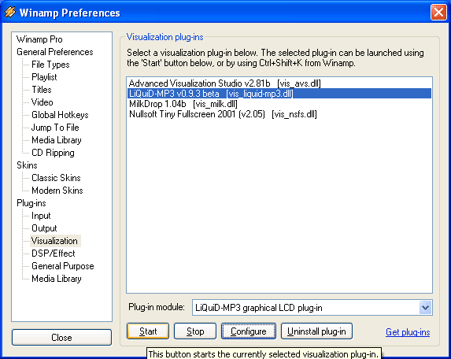Select CD Ripping preferences

(53, 153)
